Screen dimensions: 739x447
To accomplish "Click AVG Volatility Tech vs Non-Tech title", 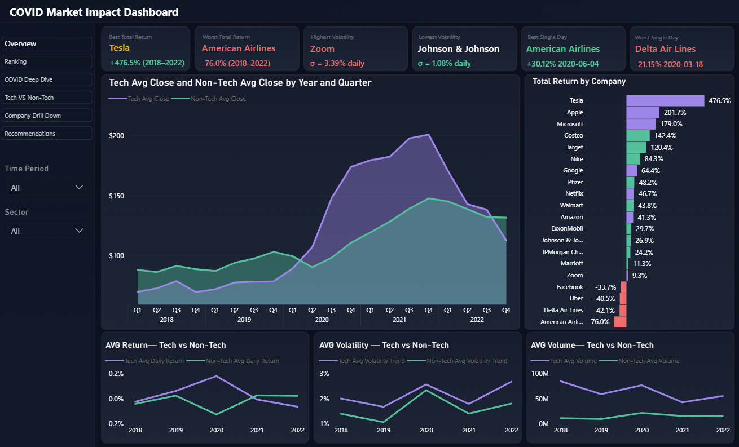I will [384, 345].
